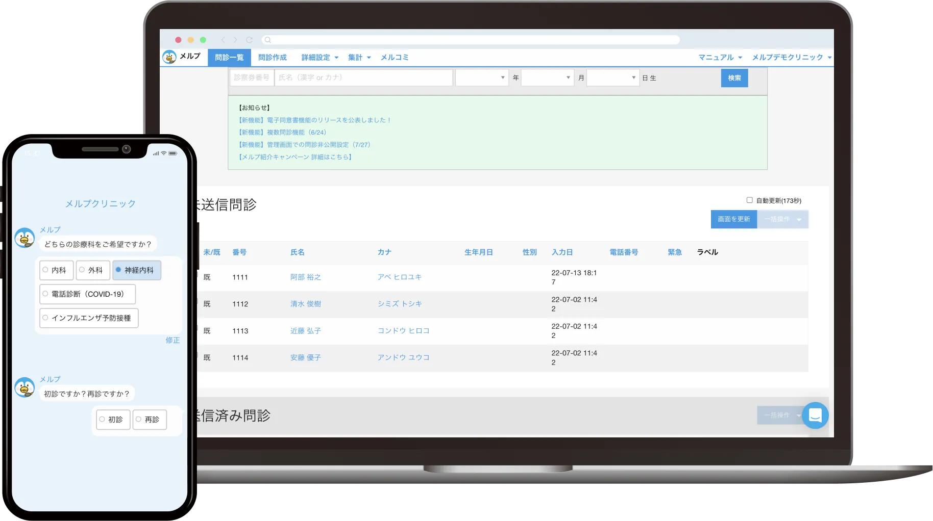Open the birth month dropdown before 月

[547, 77]
